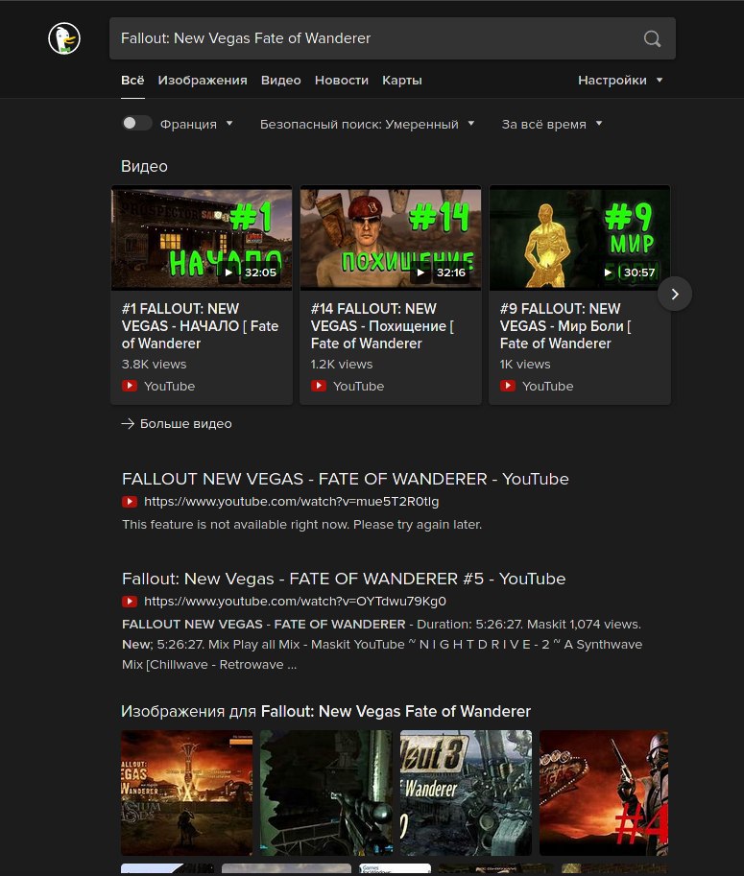Click the 1.2K views text
This screenshot has height=876, width=744.
342,365
